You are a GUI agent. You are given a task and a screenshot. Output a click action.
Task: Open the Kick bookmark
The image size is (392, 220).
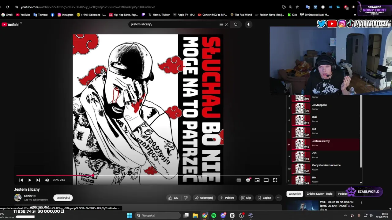(x=292, y=15)
